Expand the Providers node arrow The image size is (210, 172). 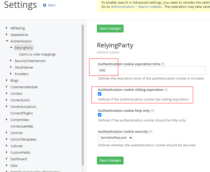[x=11, y=74]
